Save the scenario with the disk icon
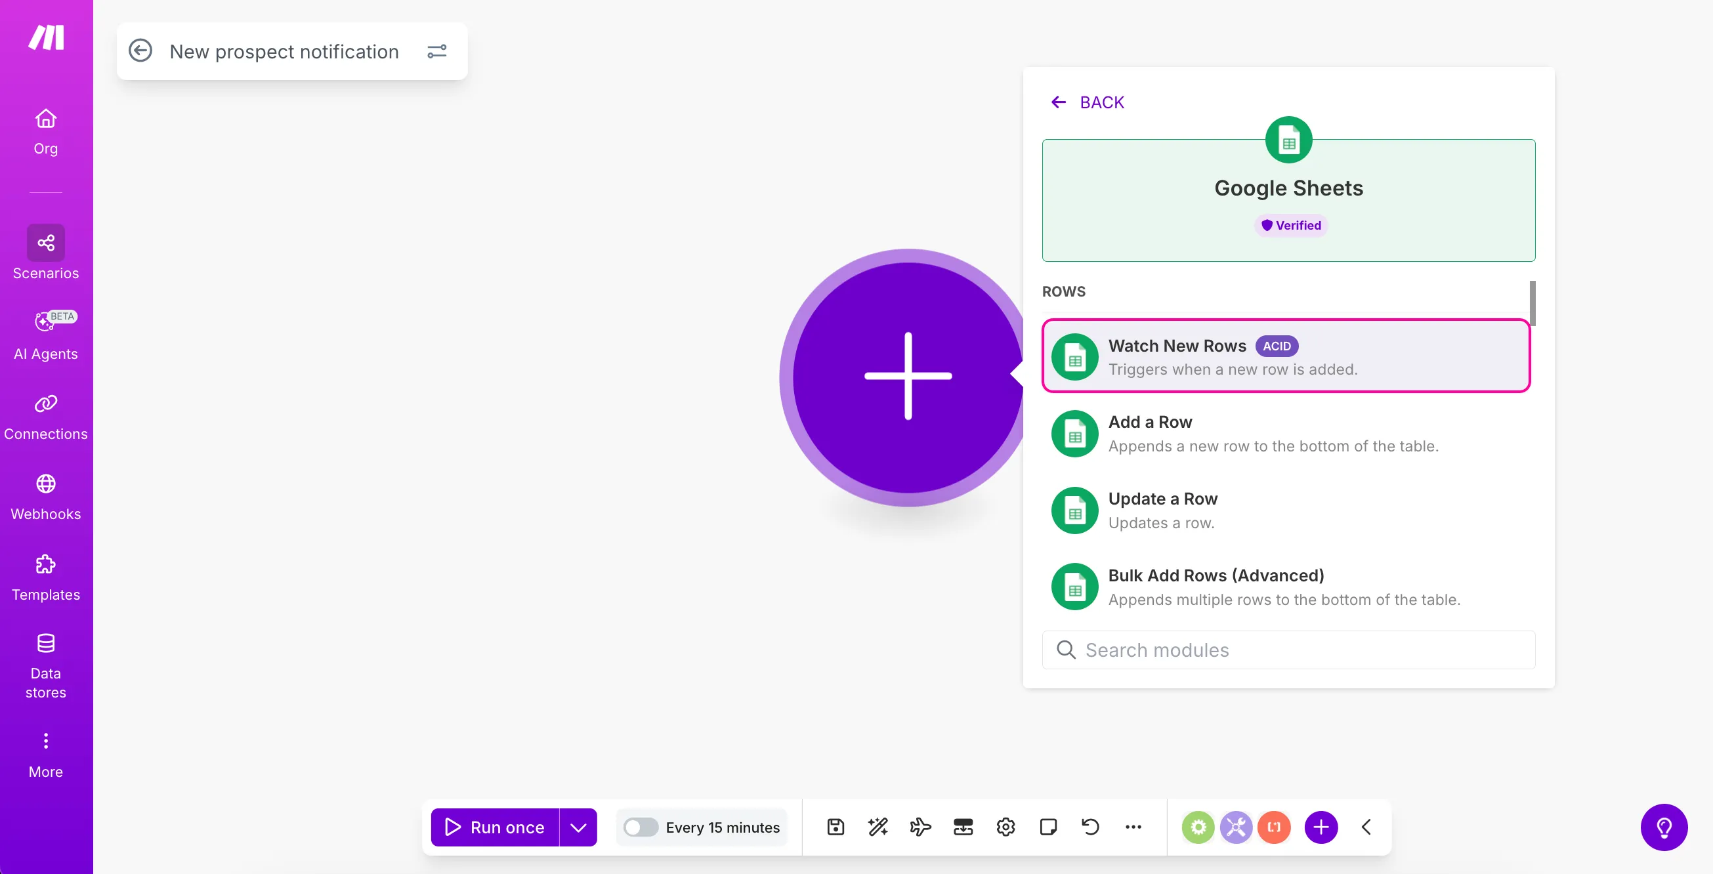The width and height of the screenshot is (1713, 874). coord(835,827)
